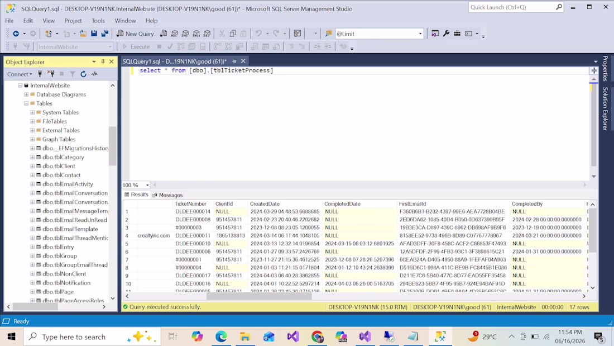Open the Connect dropdown
This screenshot has height=346, width=614.
(20, 74)
